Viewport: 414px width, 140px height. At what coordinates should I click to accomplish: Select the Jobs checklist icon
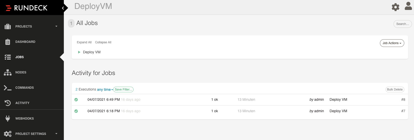tap(8, 57)
